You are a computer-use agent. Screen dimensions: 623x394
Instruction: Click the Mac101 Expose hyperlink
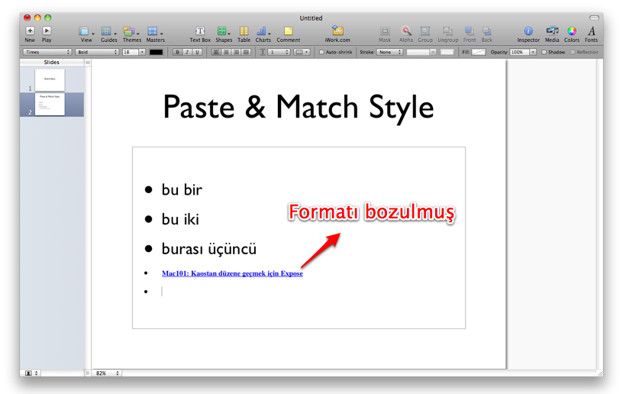pyautogui.click(x=232, y=273)
